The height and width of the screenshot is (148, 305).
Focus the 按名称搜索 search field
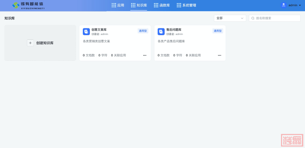[x=277, y=18]
